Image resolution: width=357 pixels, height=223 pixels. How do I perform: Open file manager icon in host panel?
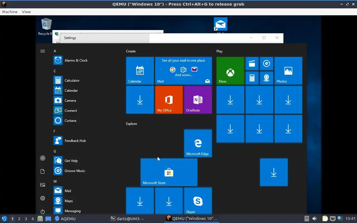point(40,219)
